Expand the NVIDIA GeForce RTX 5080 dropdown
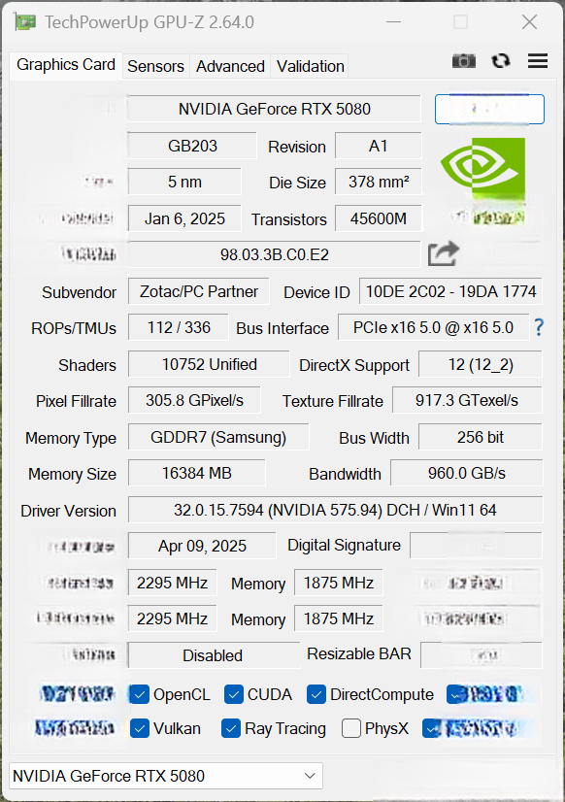The image size is (565, 802). pos(166,776)
